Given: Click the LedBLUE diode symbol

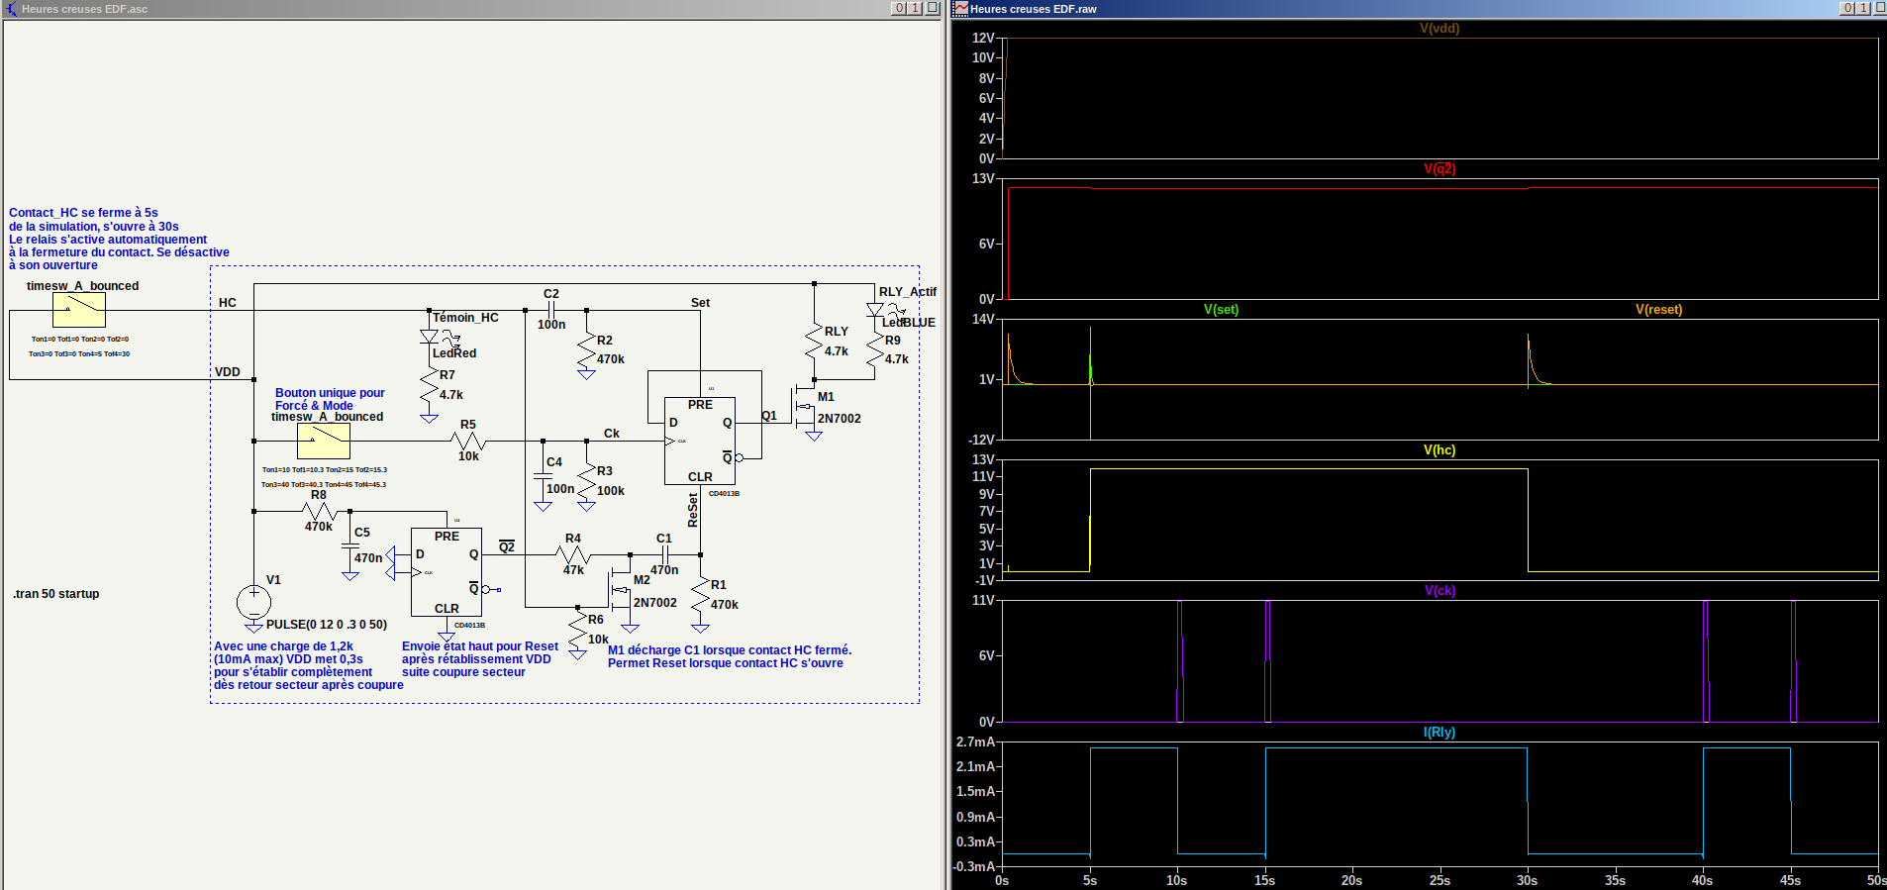Looking at the screenshot, I should 875,310.
